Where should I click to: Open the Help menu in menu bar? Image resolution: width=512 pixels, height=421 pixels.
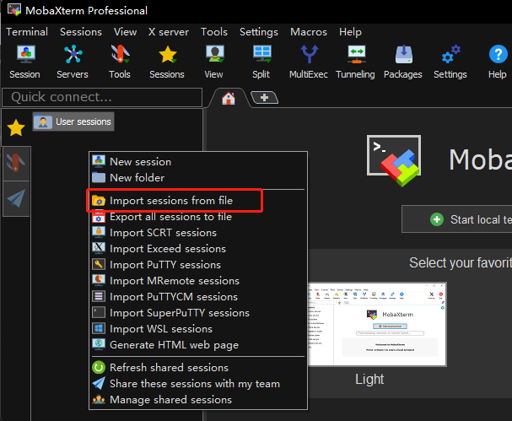click(x=350, y=32)
